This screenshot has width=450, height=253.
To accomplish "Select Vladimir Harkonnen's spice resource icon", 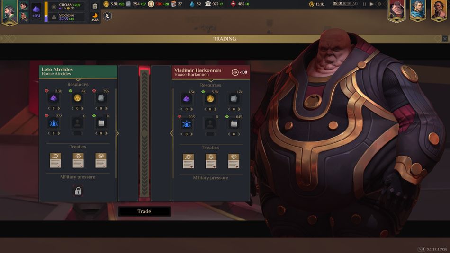I will 187,99.
